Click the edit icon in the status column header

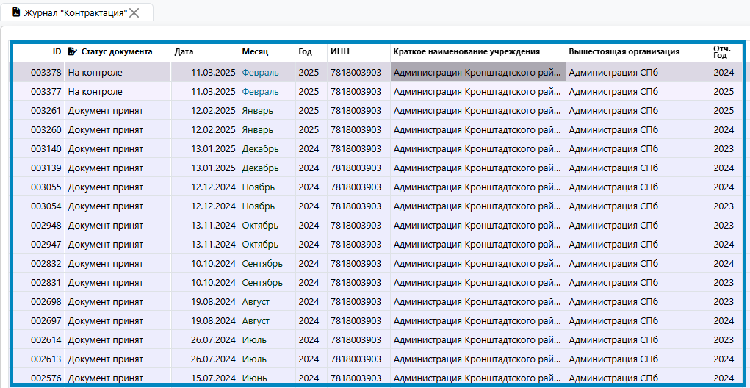[72, 52]
